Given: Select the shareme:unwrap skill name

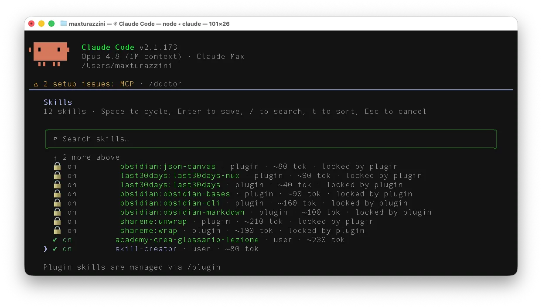Looking at the screenshot, I should pyautogui.click(x=153, y=221).
